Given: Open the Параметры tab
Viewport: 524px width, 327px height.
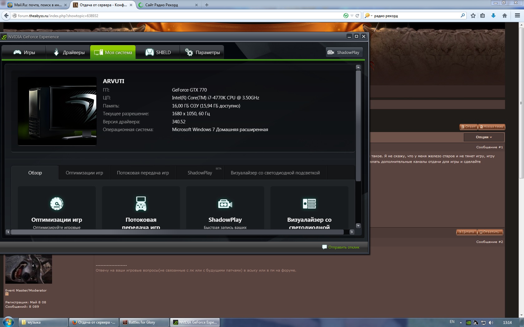Looking at the screenshot, I should pyautogui.click(x=202, y=52).
